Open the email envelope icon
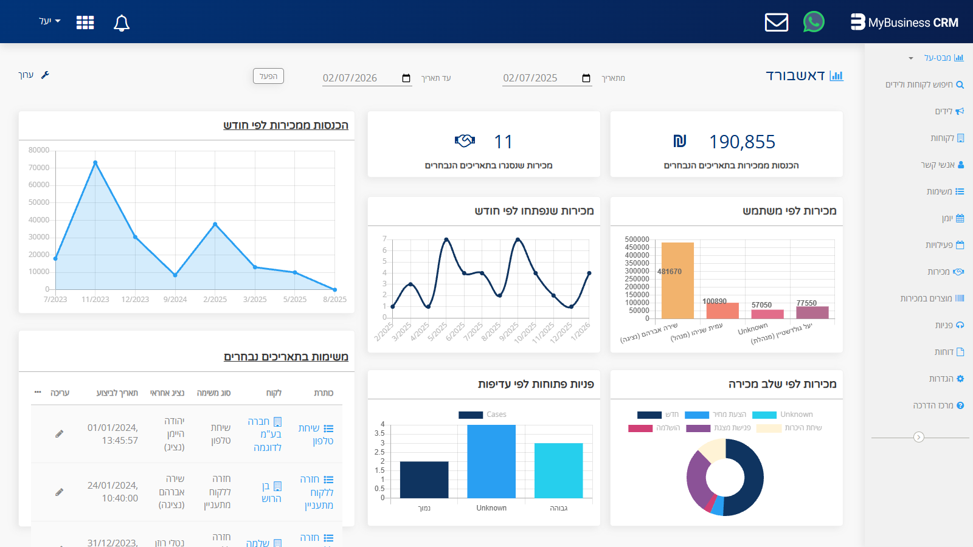The width and height of the screenshot is (973, 547). click(776, 22)
